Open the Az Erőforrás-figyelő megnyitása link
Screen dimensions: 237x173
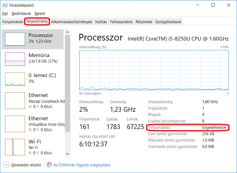[82, 165]
